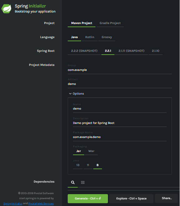Click the Explore - Ctrl + Space button

pos(131,199)
